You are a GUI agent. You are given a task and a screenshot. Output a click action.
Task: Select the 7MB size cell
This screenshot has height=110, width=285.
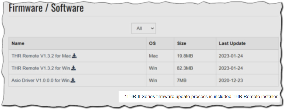click(x=182, y=80)
